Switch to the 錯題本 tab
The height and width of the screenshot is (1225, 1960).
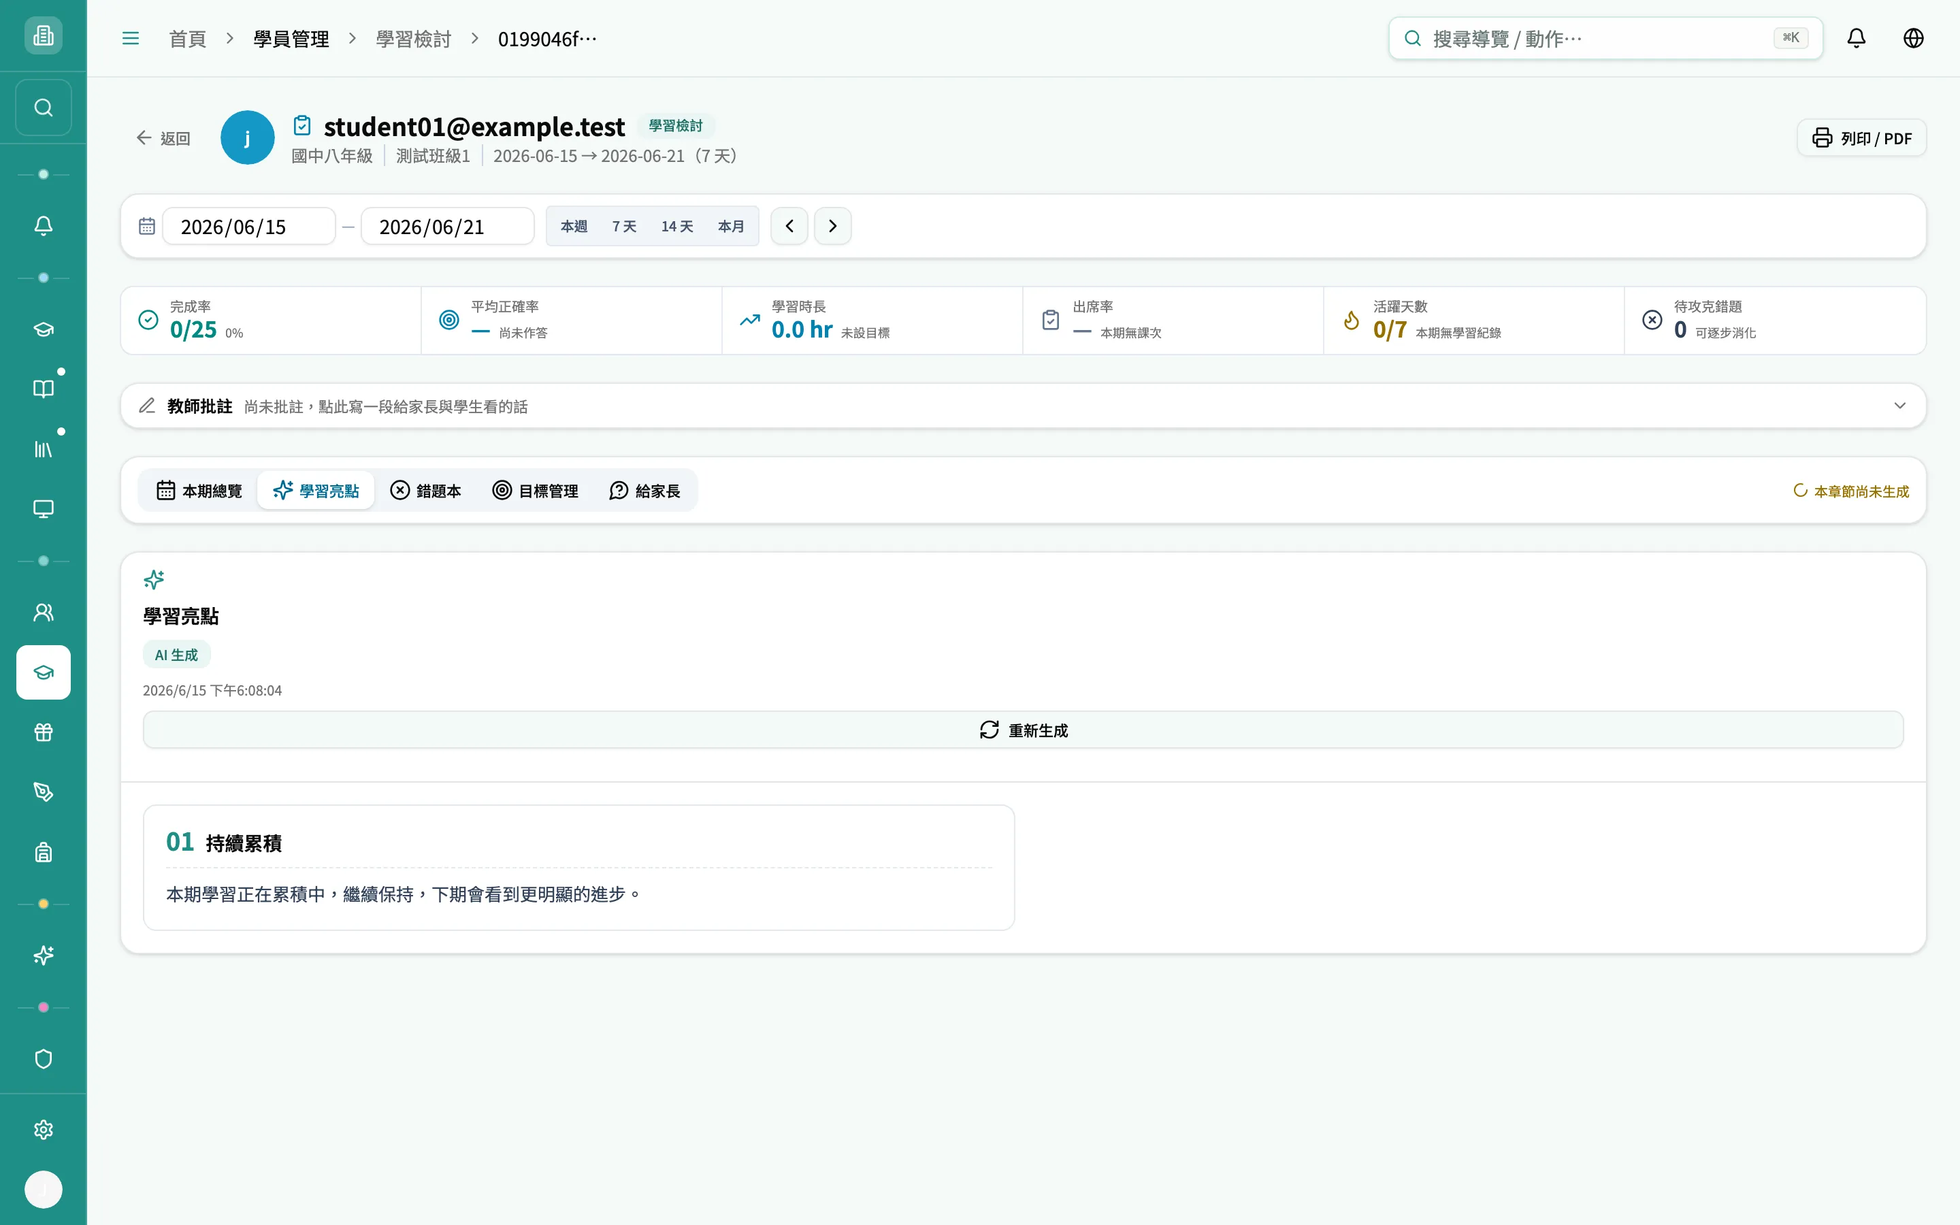(425, 491)
